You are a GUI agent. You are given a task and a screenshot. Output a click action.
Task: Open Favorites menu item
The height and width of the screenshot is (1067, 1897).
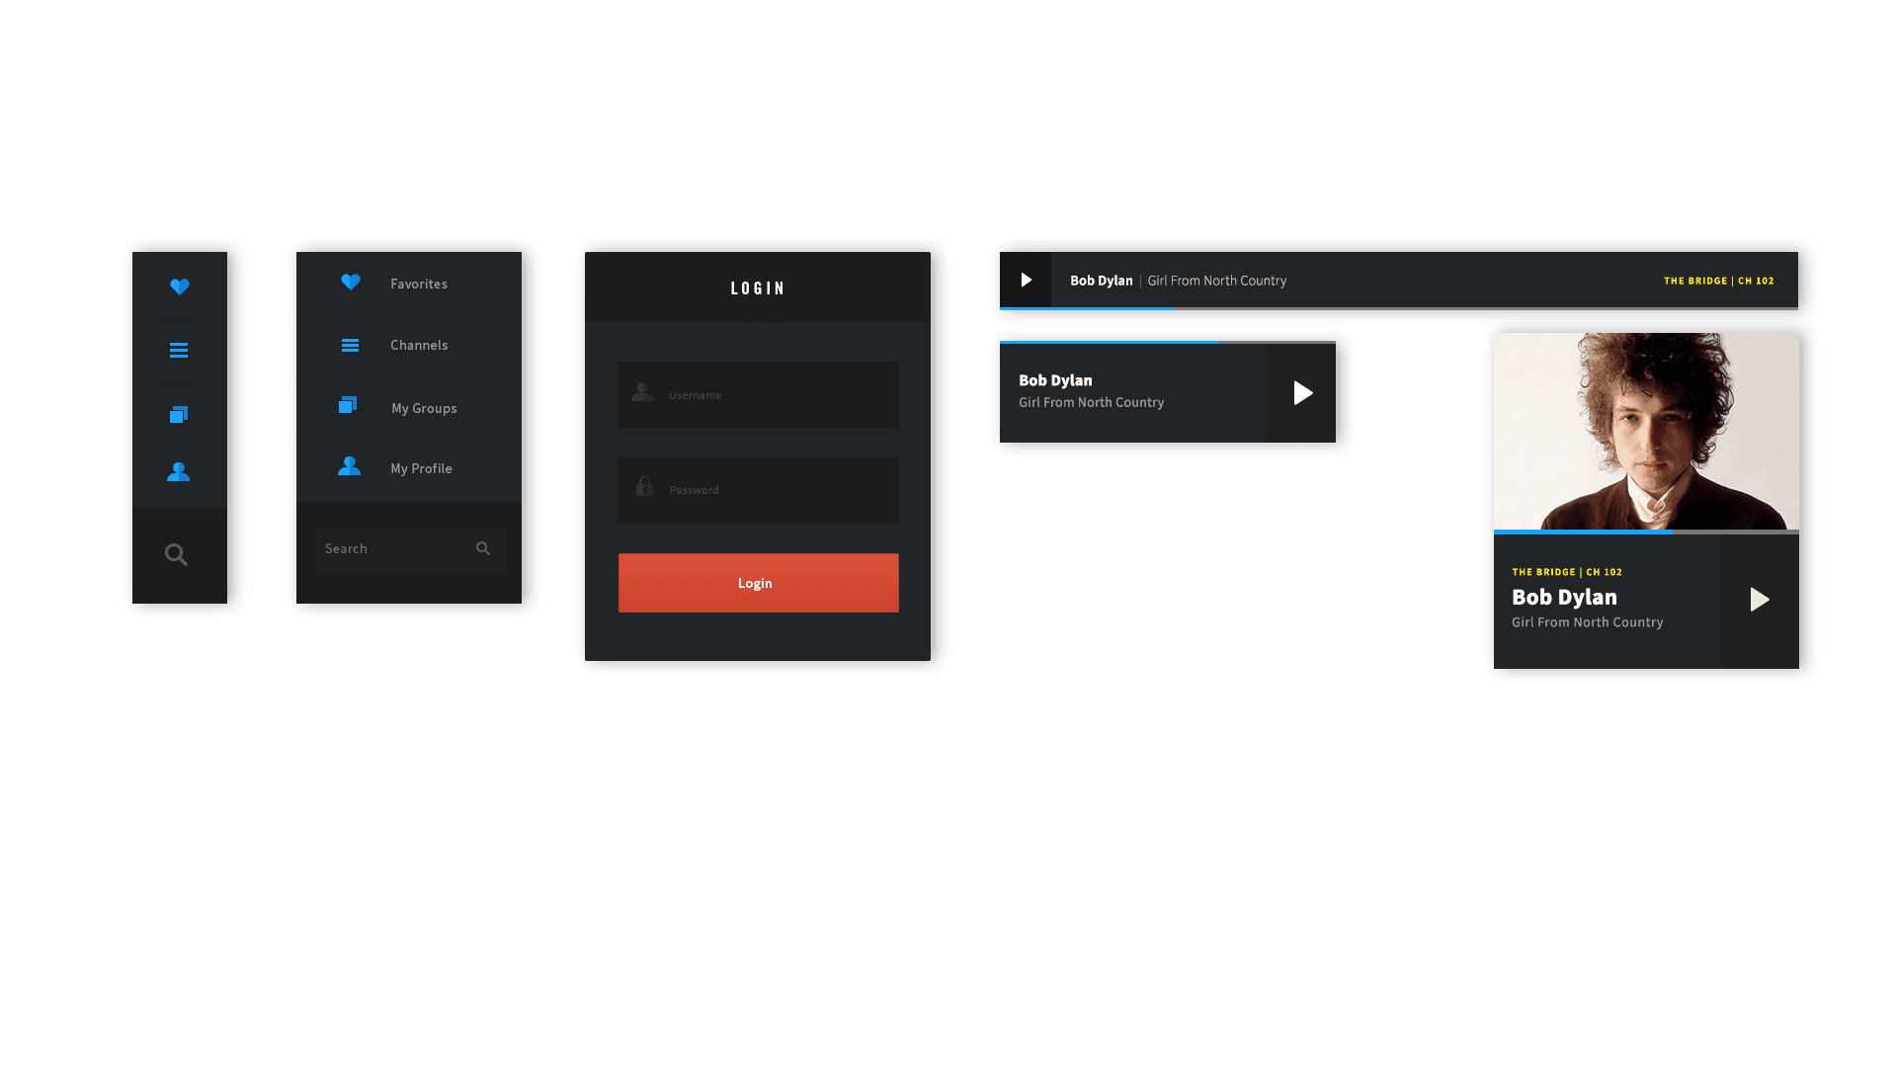pyautogui.click(x=418, y=284)
